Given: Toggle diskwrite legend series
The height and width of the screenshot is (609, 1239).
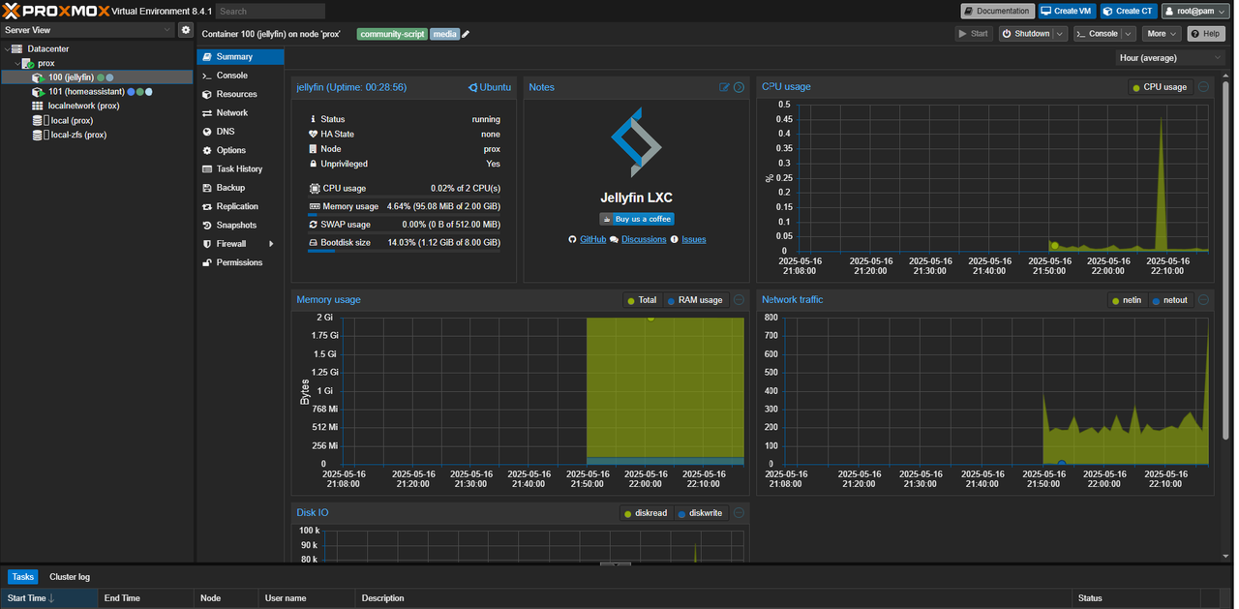Looking at the screenshot, I should tap(701, 513).
